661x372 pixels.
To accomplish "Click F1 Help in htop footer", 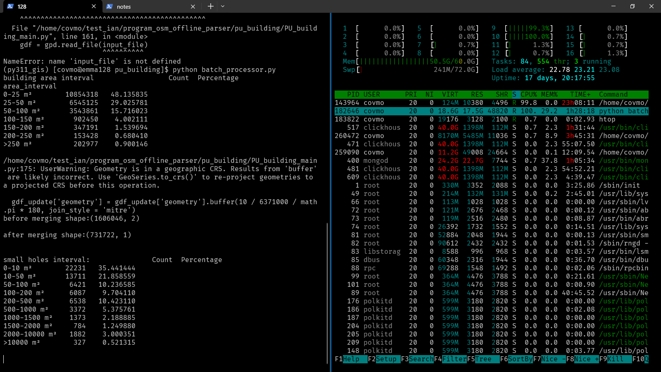I will click(x=351, y=359).
